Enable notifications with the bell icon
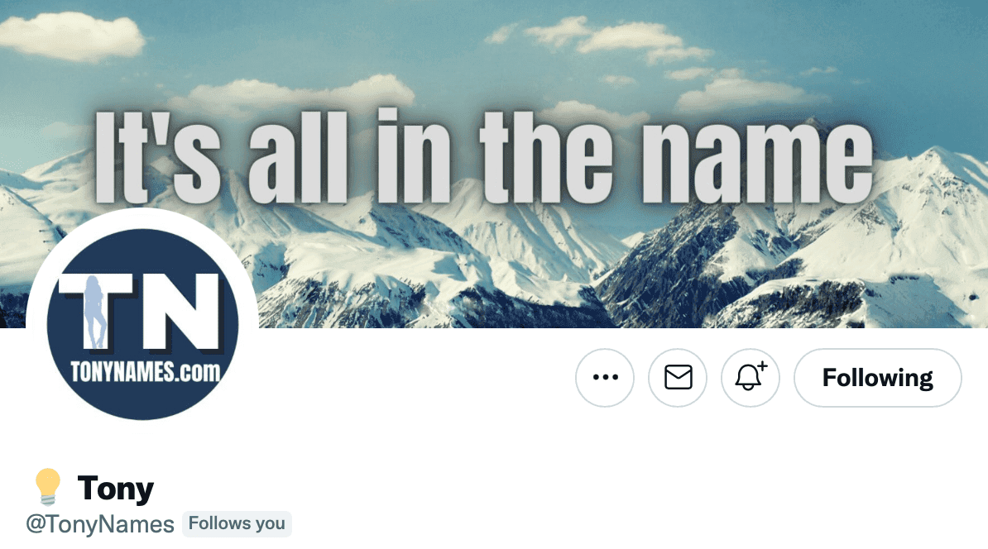 751,378
